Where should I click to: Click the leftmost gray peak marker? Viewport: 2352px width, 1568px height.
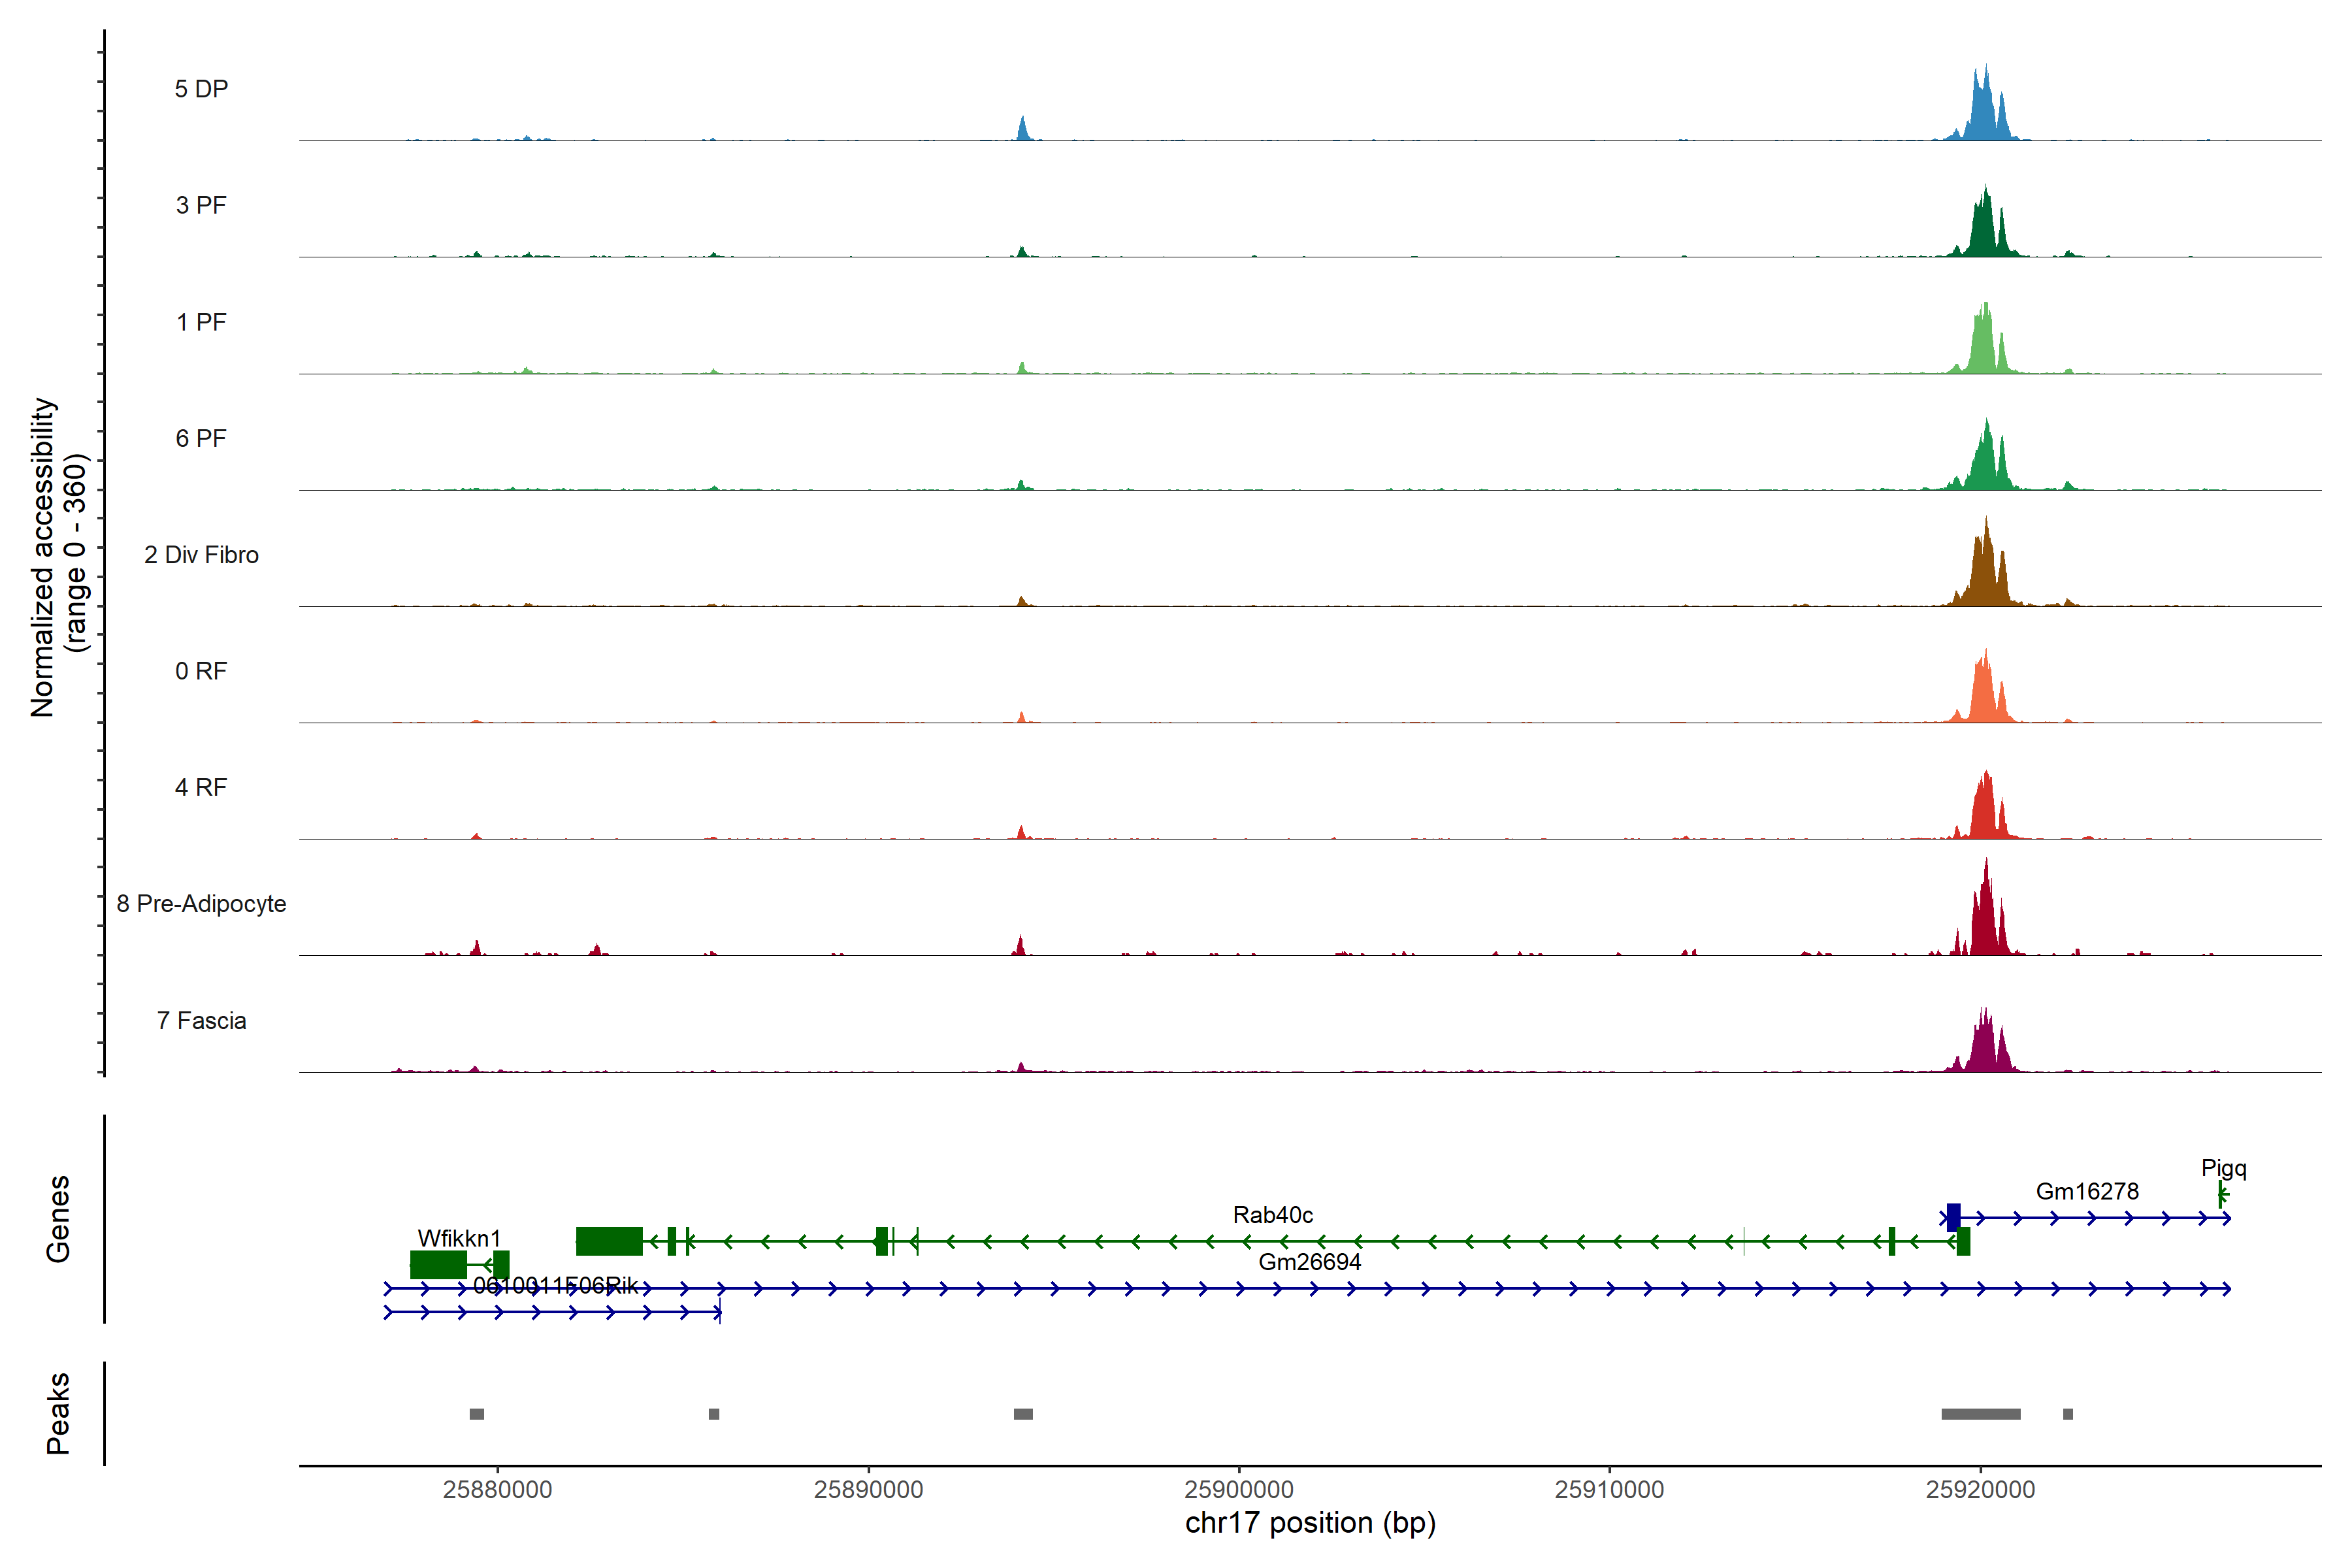pyautogui.click(x=477, y=1414)
